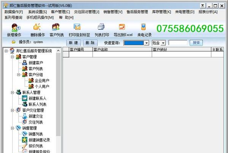Open 报价列表 in the tree
Viewport: 228px width, 153px height.
(36, 146)
